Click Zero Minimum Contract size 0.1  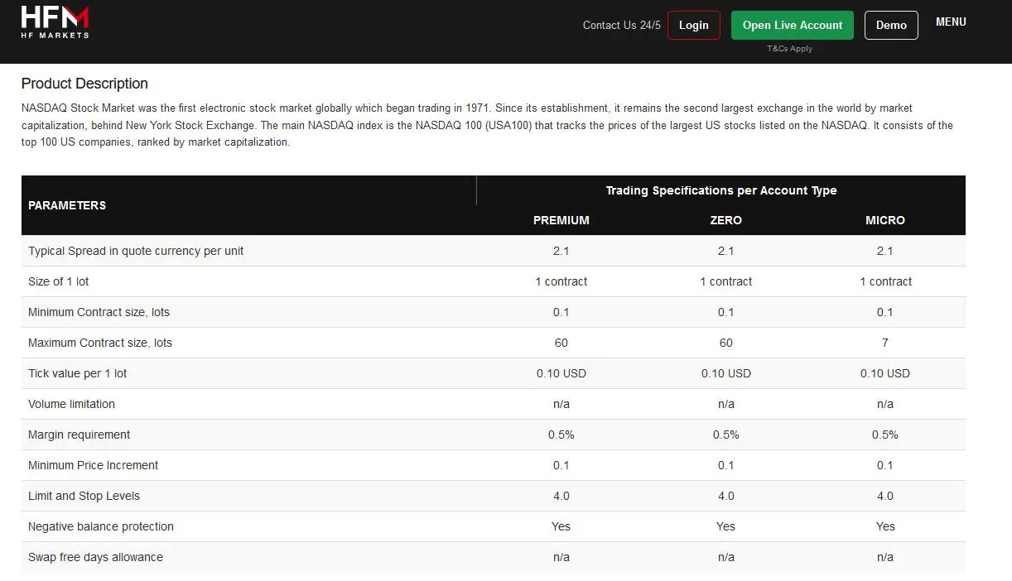[726, 312]
